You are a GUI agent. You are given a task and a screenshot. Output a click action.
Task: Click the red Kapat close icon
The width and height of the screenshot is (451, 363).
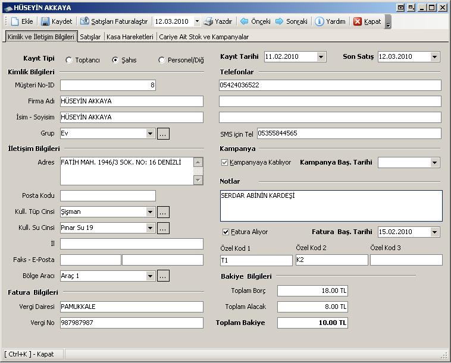(358, 21)
